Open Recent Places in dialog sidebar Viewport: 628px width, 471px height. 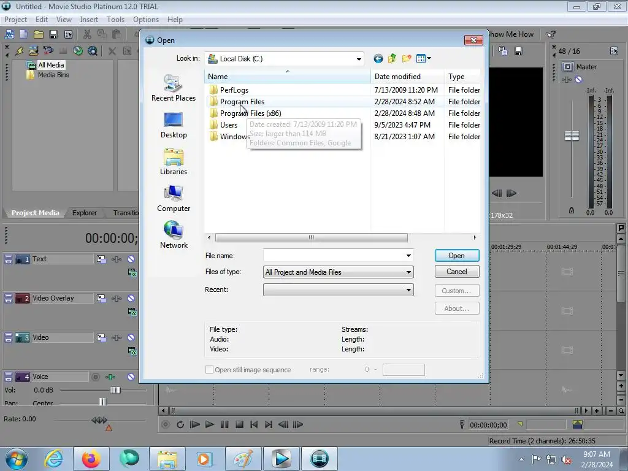[x=174, y=88]
